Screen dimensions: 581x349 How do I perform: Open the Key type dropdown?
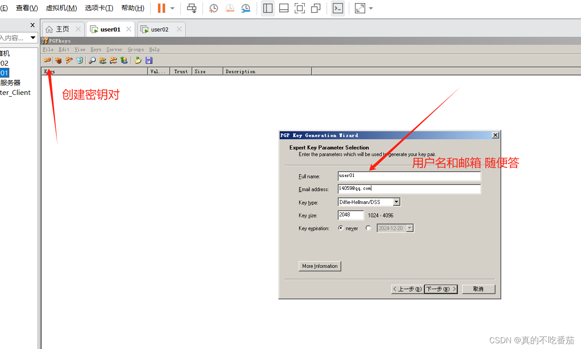tap(397, 202)
